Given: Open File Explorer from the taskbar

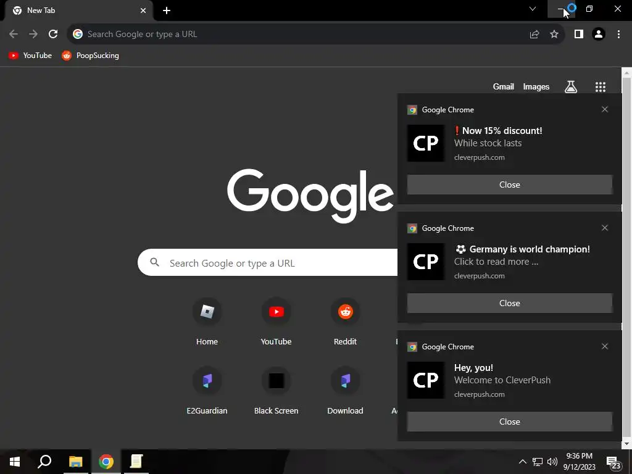Looking at the screenshot, I should pyautogui.click(x=75, y=462).
